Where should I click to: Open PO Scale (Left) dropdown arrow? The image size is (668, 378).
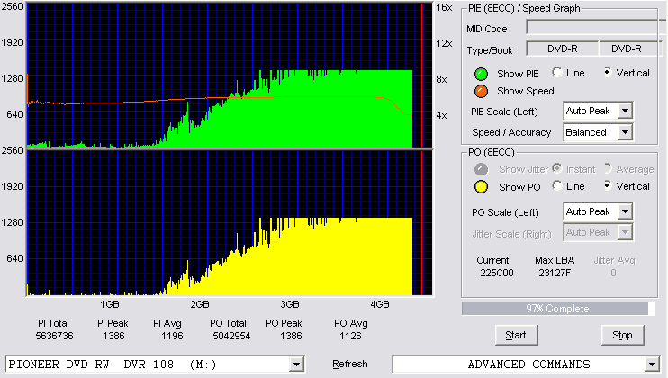click(625, 211)
